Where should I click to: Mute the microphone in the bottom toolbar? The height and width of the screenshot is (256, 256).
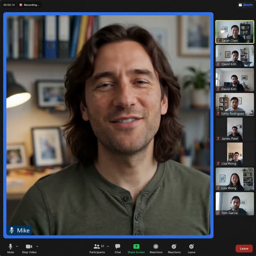tap(10, 249)
